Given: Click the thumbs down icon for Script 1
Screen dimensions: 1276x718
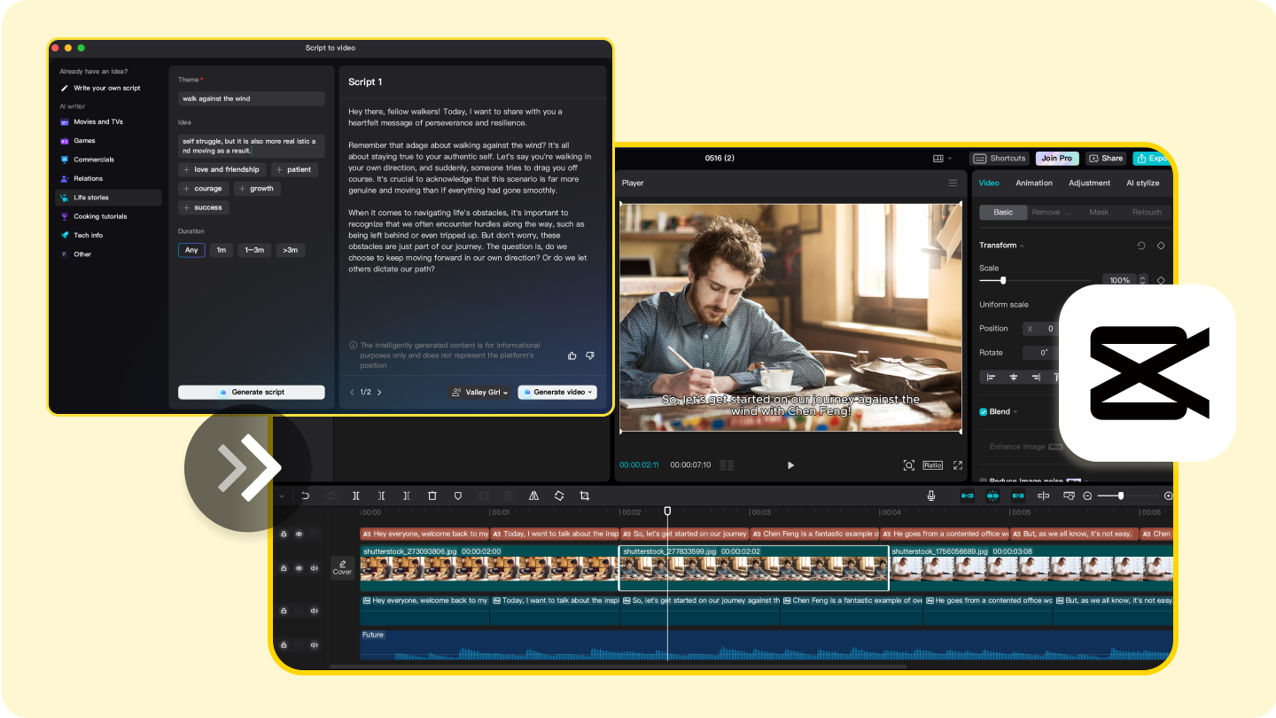Looking at the screenshot, I should pos(590,355).
